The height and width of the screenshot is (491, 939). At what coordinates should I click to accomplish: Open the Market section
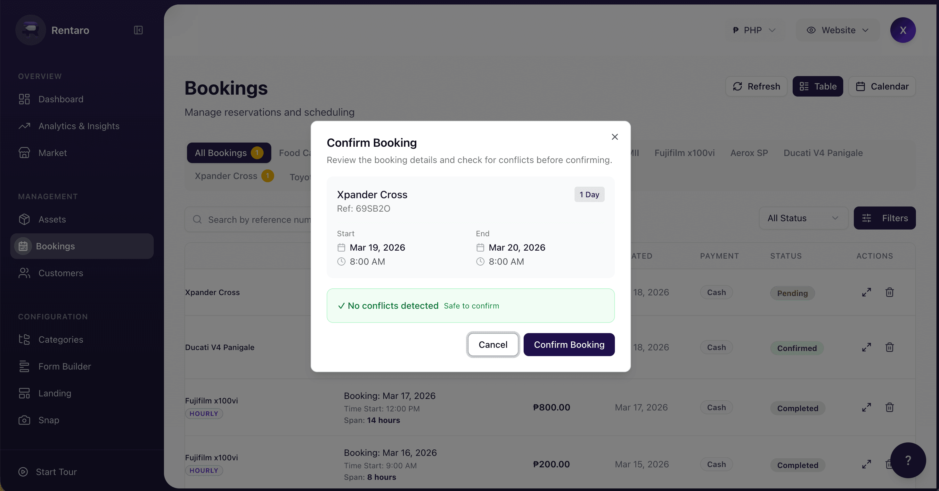click(x=53, y=152)
